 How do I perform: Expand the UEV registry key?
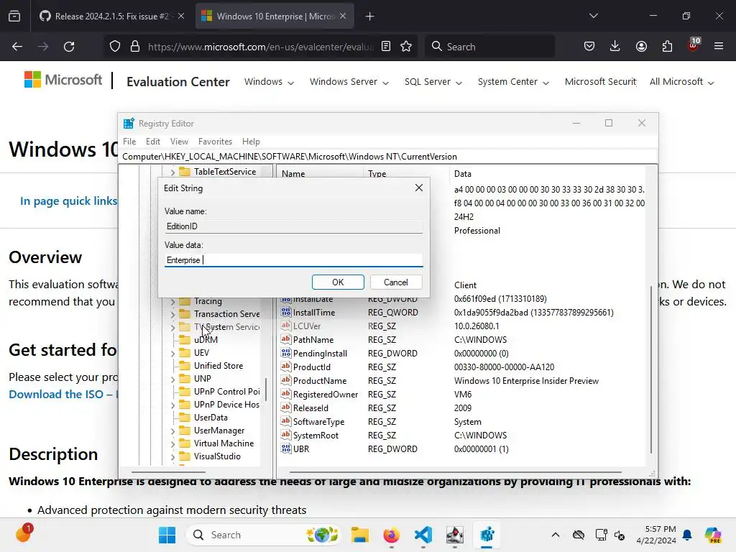pos(172,353)
